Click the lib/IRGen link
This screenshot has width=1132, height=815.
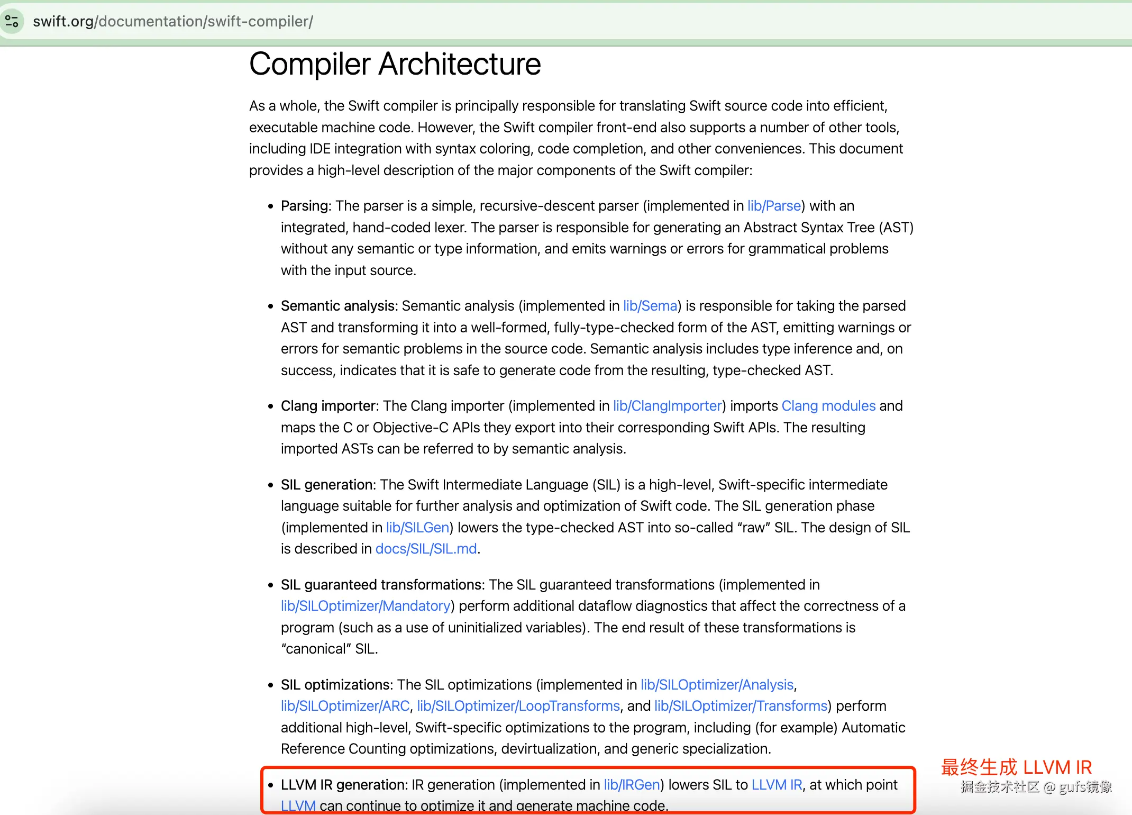632,785
